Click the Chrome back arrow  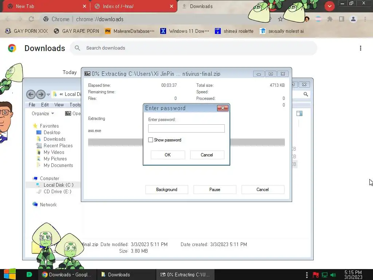click(x=8, y=19)
